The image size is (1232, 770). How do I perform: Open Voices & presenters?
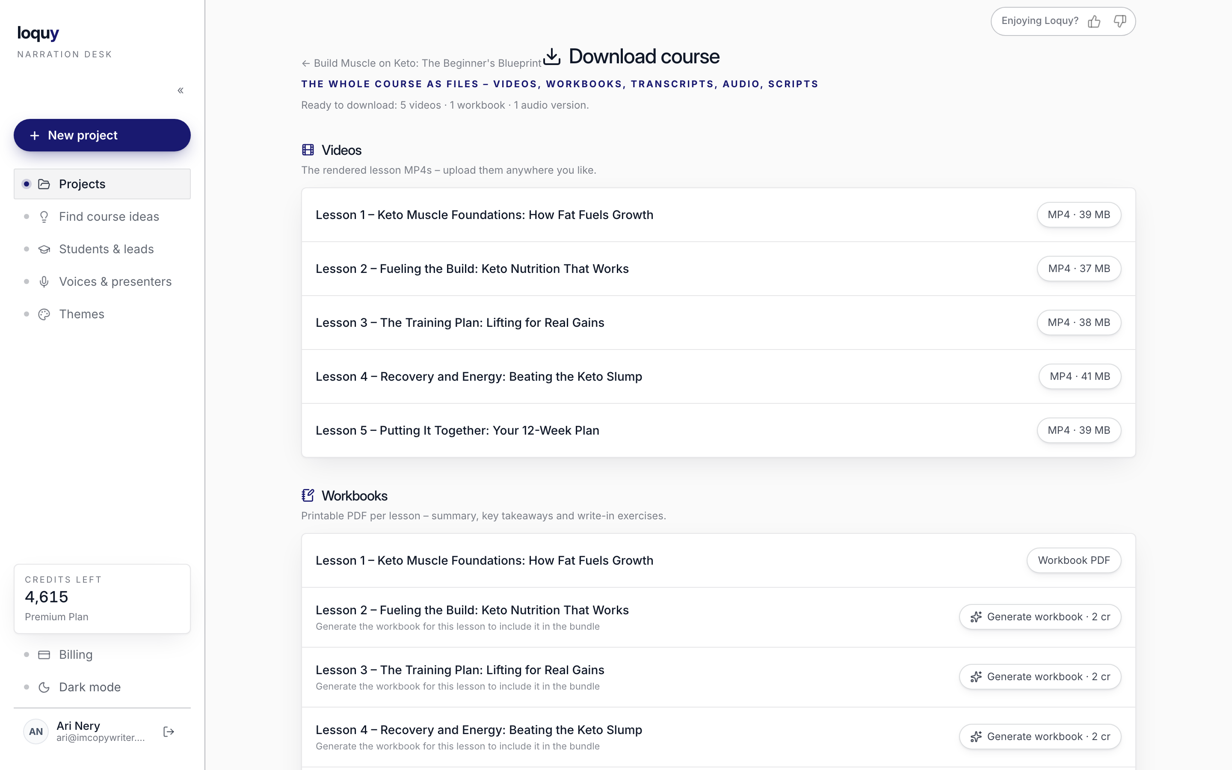coord(102,281)
